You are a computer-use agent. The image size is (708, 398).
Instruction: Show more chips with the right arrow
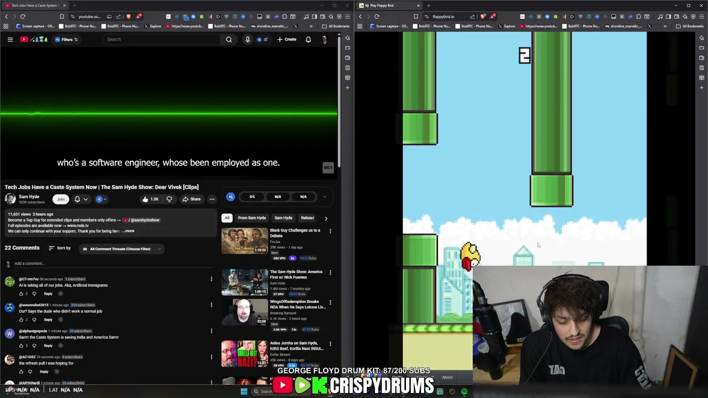[x=326, y=218]
